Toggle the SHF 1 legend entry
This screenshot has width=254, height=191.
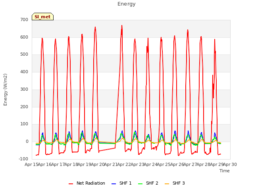(x=121, y=183)
